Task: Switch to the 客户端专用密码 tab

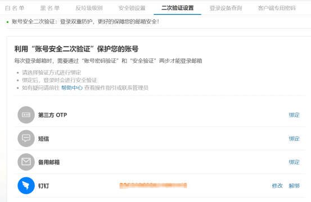Action: (277, 8)
